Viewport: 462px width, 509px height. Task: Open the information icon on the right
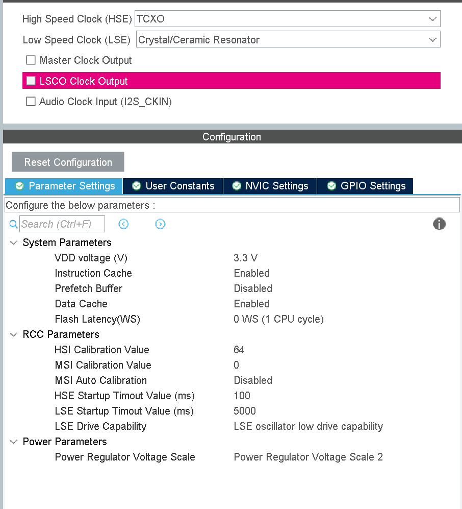(439, 224)
